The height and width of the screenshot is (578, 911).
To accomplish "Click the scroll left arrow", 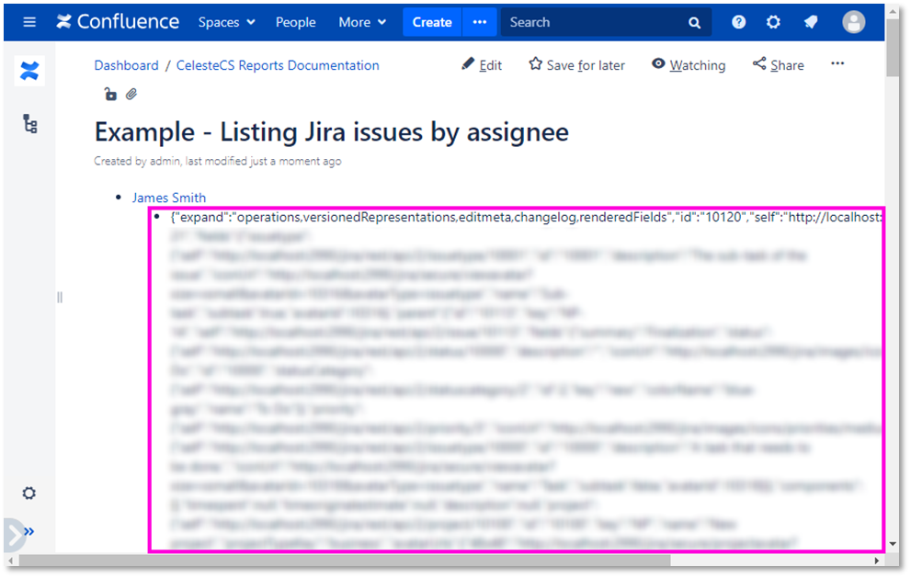I will (10, 561).
